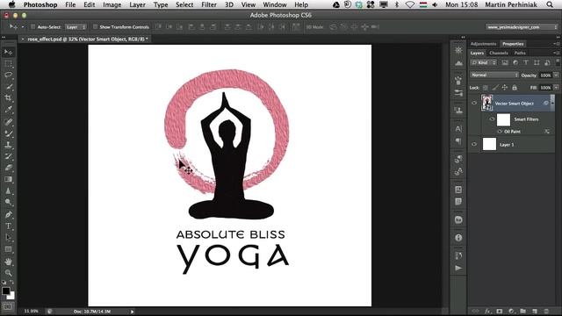Open the blend mode Normal dropdown

click(494, 75)
